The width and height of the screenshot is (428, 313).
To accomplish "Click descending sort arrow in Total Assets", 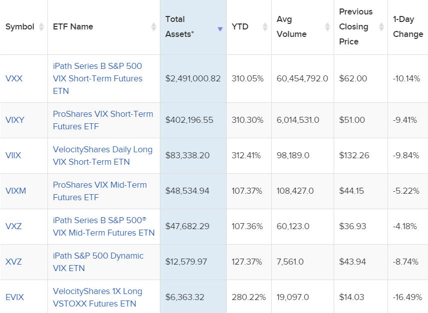I will 220,29.
